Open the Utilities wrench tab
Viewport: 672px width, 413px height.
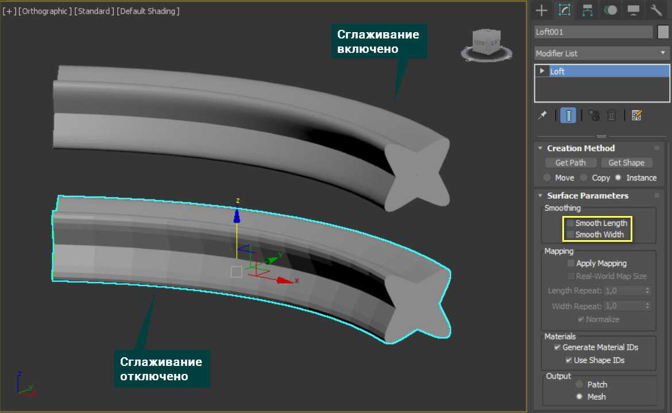coord(656,10)
